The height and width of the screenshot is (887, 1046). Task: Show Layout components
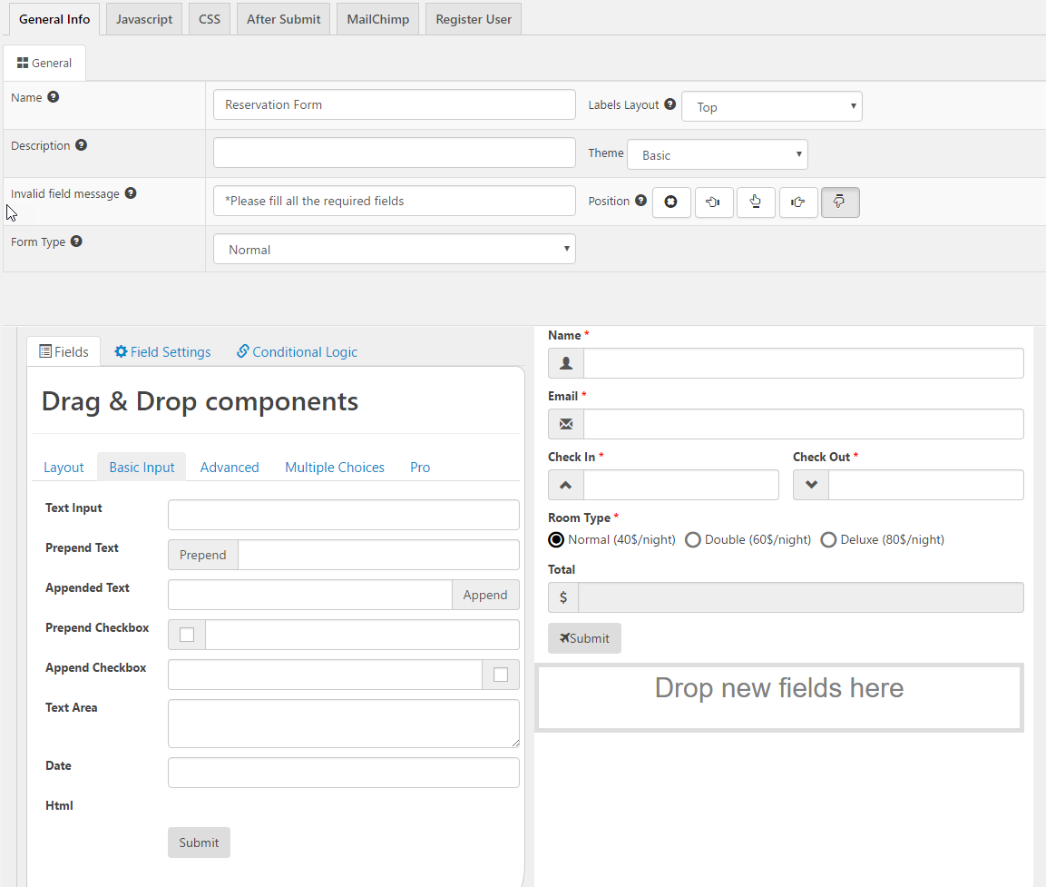[x=64, y=468]
